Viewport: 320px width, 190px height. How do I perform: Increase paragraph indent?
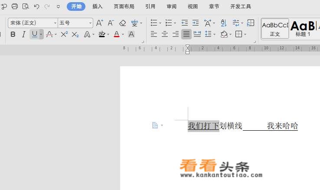[x=196, y=23]
